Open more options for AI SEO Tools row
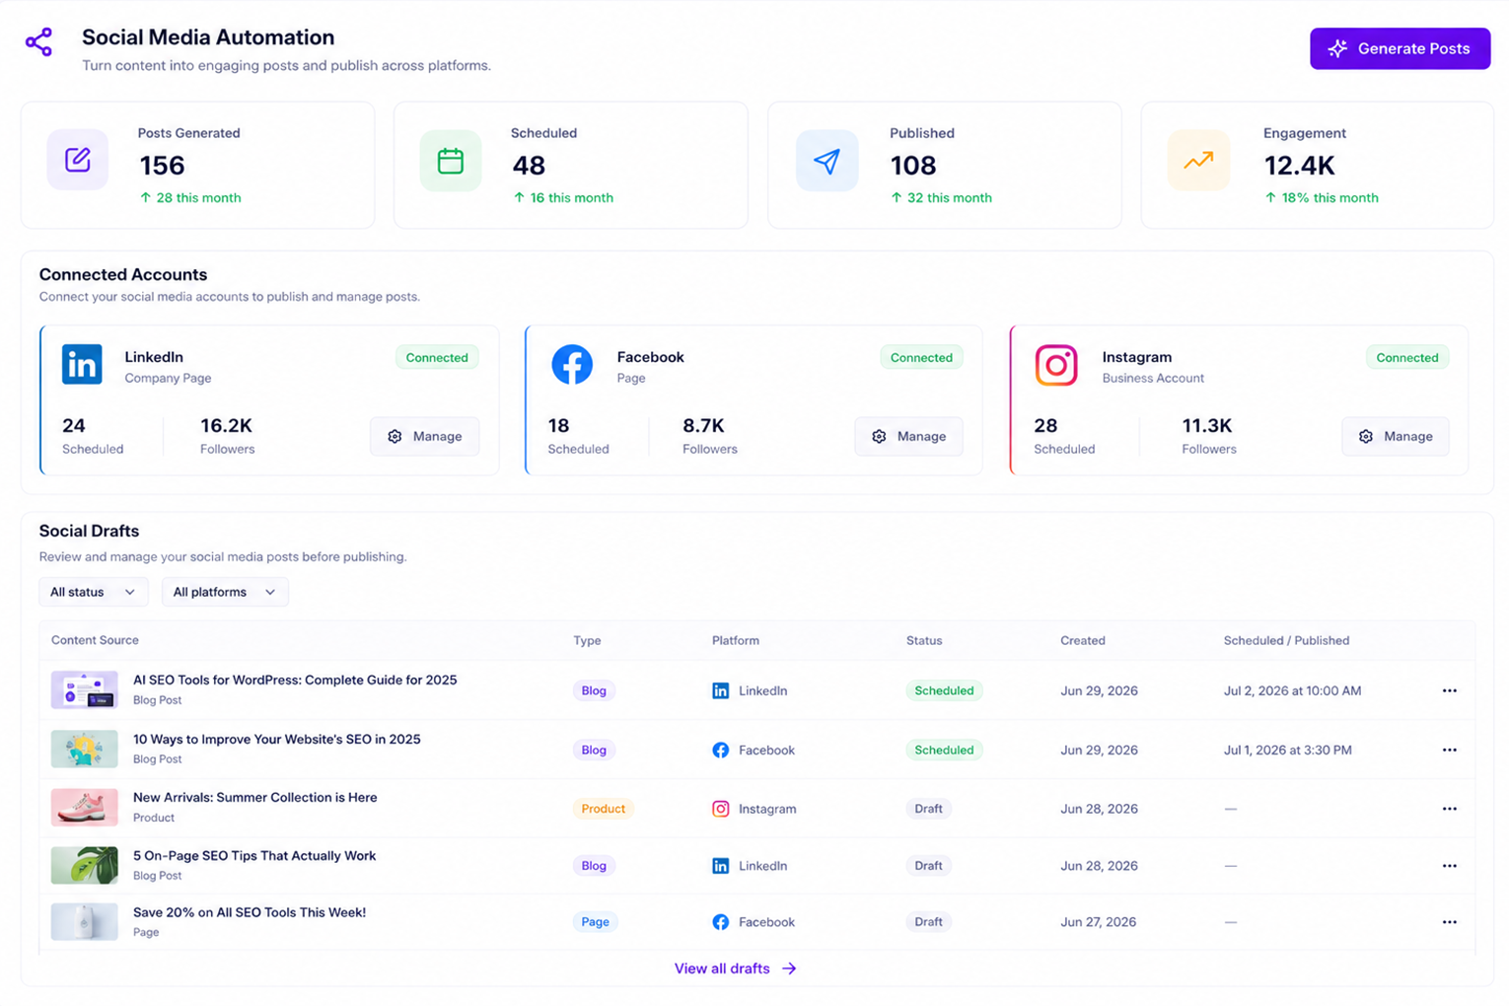Image resolution: width=1509 pixels, height=1006 pixels. 1449,690
